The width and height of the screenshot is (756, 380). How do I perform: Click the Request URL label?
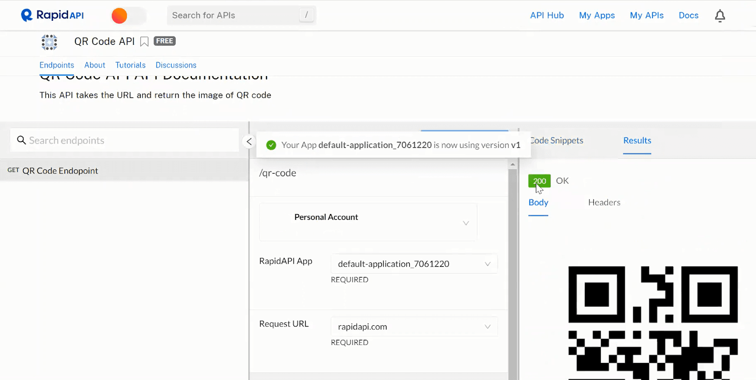pyautogui.click(x=283, y=324)
